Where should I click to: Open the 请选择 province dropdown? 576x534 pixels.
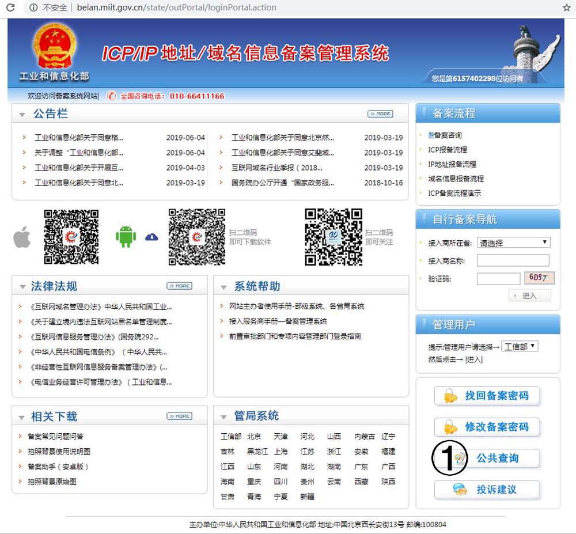point(513,243)
